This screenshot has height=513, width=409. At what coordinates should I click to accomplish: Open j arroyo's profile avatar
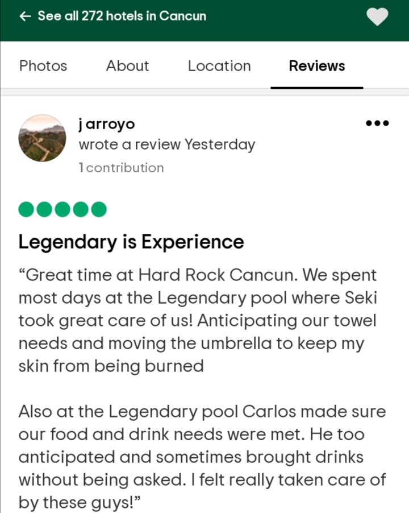tap(42, 138)
